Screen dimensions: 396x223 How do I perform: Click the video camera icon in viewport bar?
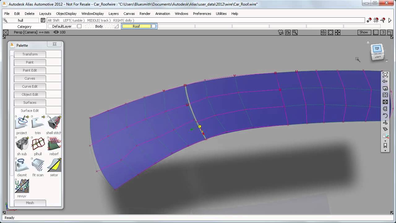[x=288, y=32]
